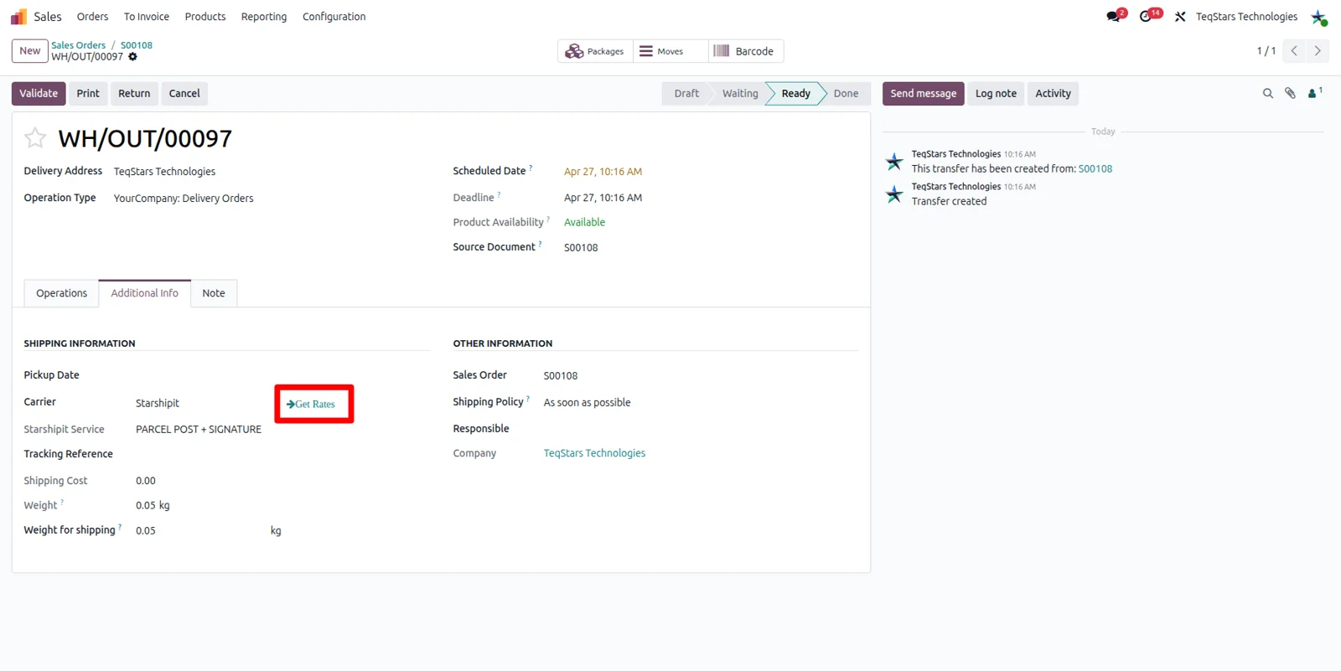Go to the previous record
Image resolution: width=1341 pixels, height=671 pixels.
pos(1294,51)
